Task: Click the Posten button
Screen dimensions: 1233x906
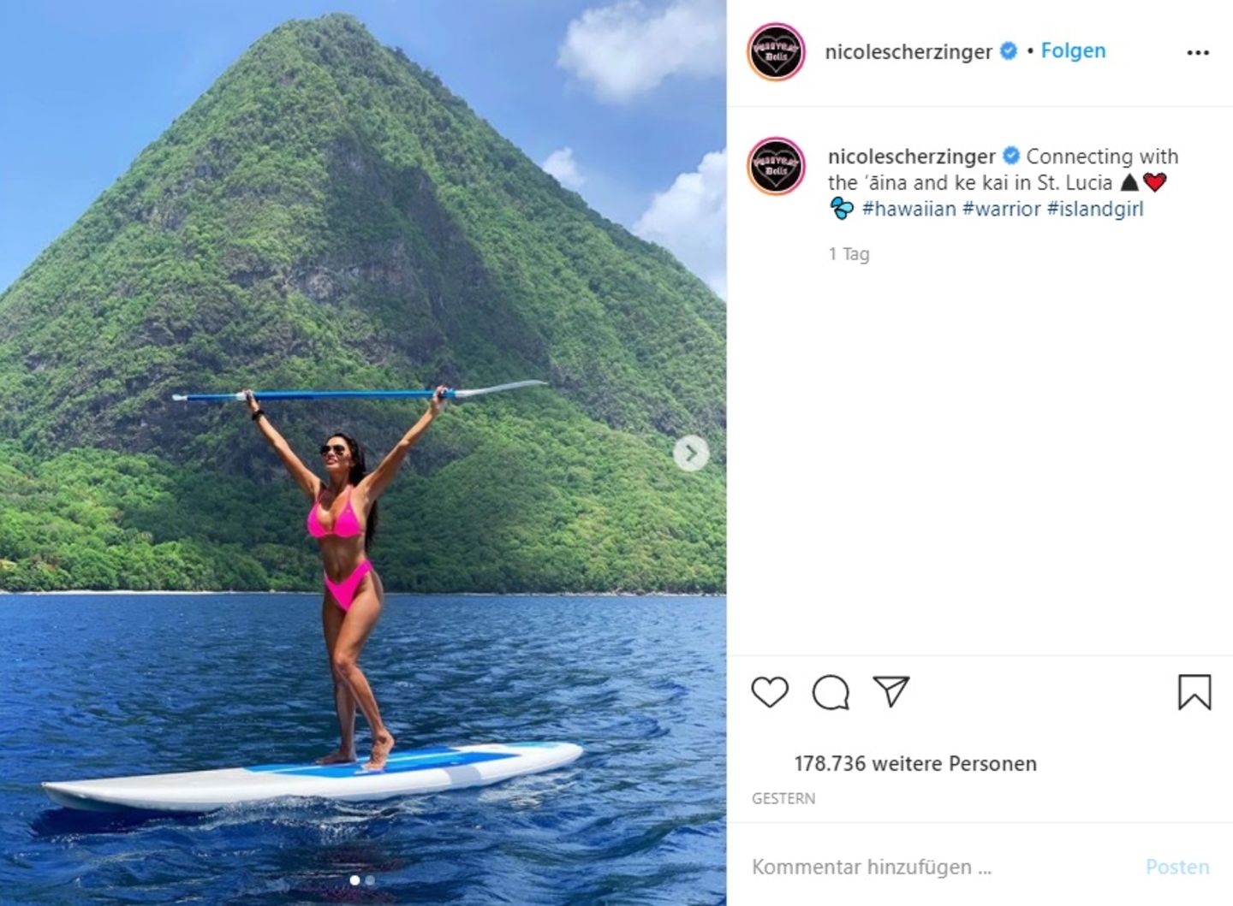Action: pos(1176,867)
